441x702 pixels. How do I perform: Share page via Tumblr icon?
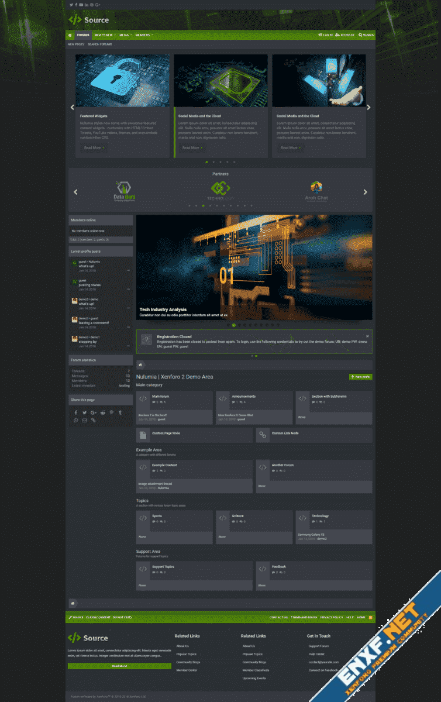tap(120, 412)
